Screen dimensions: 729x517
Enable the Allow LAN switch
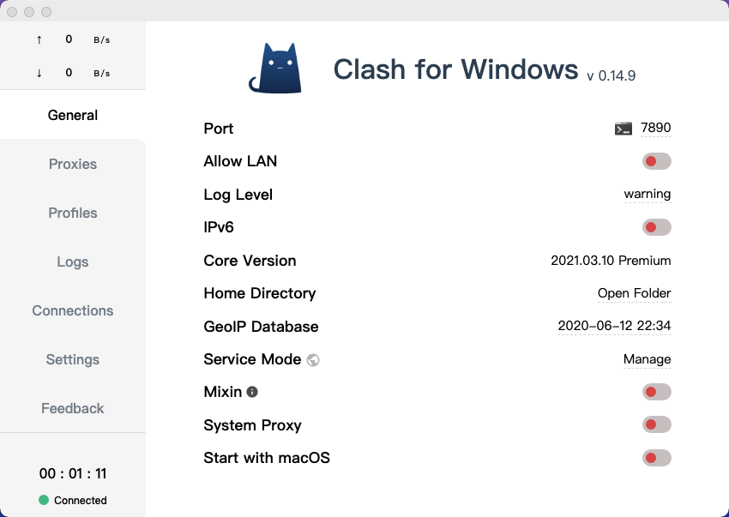[x=656, y=161]
